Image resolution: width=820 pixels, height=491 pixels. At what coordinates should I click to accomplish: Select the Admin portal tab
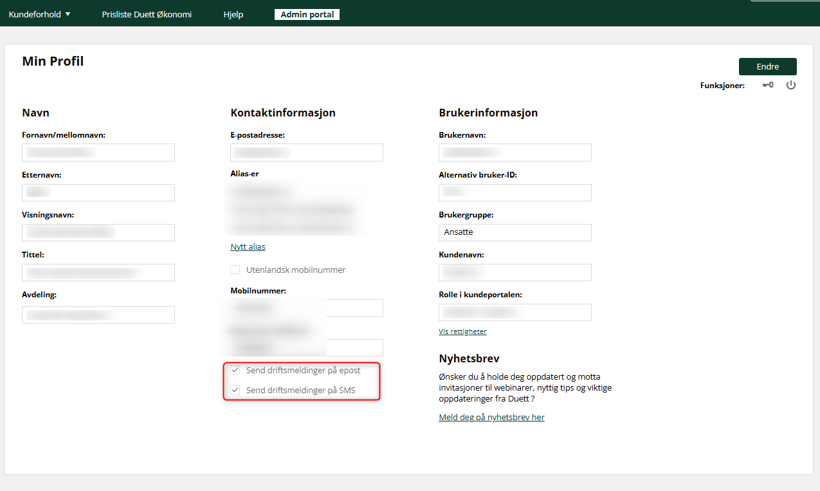307,14
